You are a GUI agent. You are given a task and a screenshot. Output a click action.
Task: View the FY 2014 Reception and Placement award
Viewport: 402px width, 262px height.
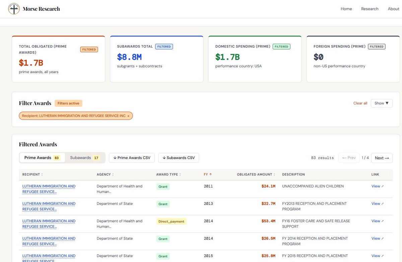click(377, 238)
